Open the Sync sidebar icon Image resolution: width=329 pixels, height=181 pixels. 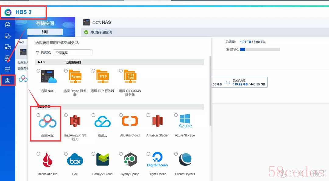(x=8, y=47)
